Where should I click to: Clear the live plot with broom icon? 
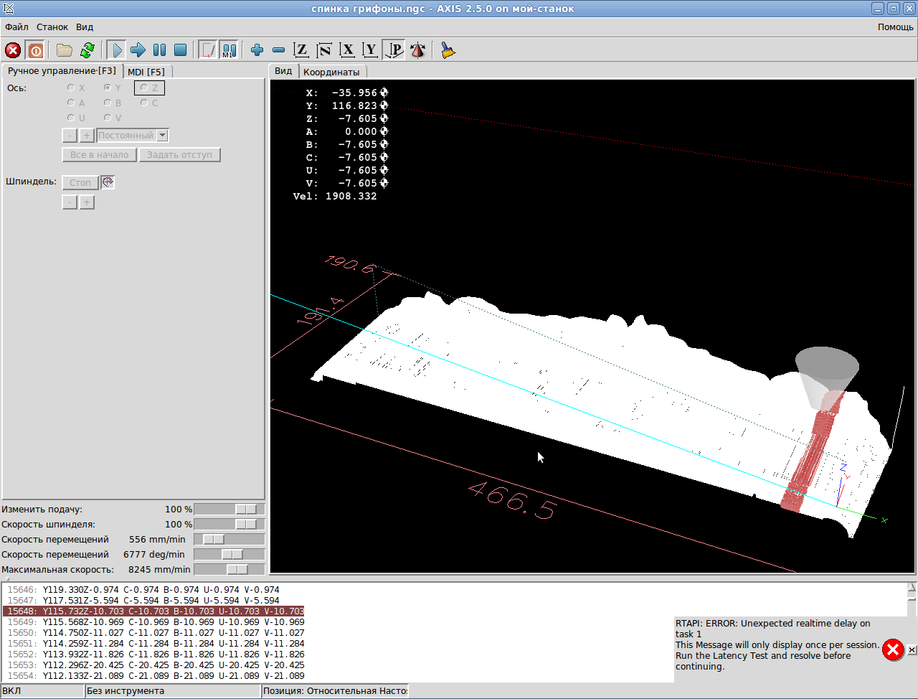pos(448,50)
